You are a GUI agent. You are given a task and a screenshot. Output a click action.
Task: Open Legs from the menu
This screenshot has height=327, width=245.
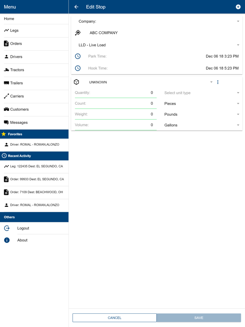[34, 31]
